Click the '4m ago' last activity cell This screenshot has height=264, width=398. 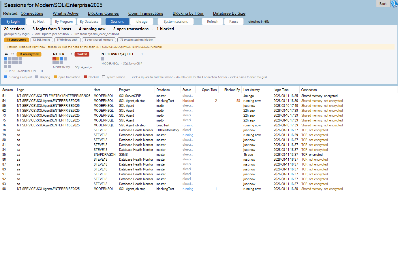point(249,96)
